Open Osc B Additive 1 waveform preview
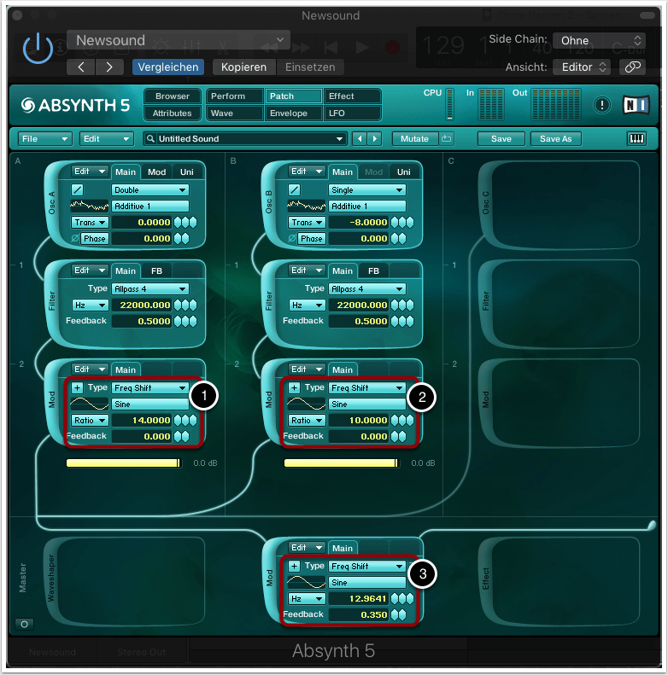This screenshot has height=675, width=668. [x=306, y=207]
